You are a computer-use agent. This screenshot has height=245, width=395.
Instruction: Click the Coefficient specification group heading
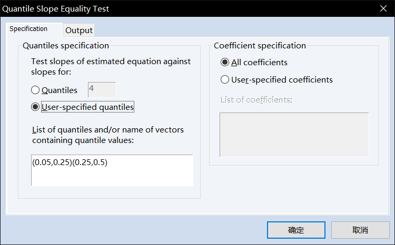(260, 46)
